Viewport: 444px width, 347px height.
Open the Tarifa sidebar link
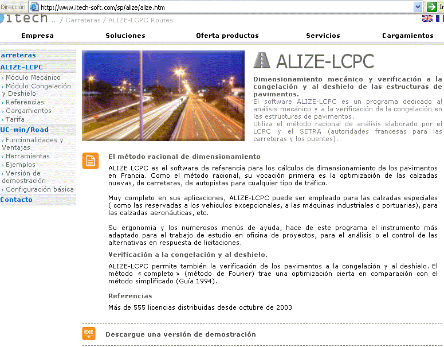(x=15, y=119)
